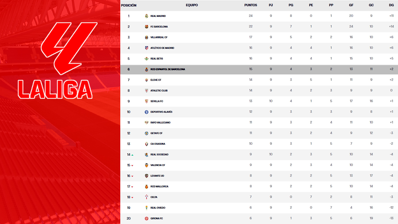
Task: Click the GF column header
Action: (351, 5)
